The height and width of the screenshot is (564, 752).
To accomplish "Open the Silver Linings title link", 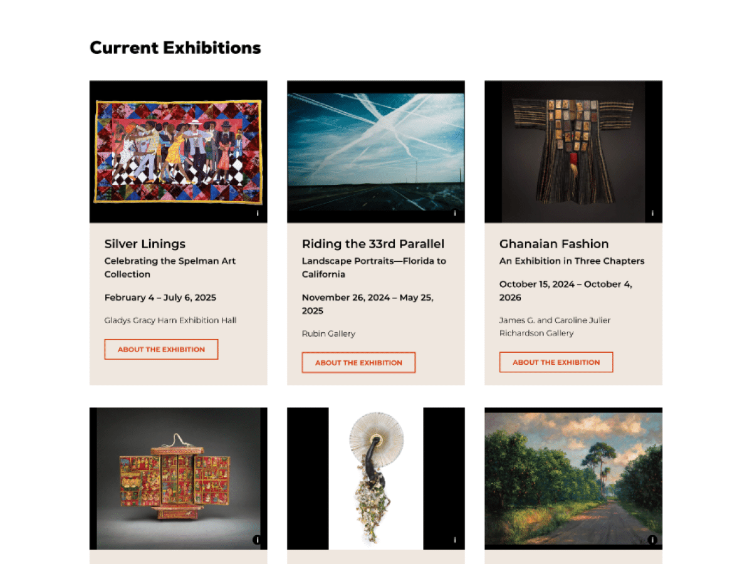I will (145, 244).
